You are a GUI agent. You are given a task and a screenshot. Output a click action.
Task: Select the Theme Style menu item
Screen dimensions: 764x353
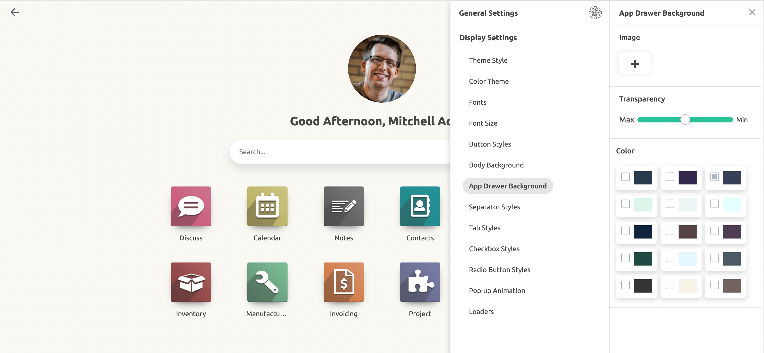(x=488, y=60)
